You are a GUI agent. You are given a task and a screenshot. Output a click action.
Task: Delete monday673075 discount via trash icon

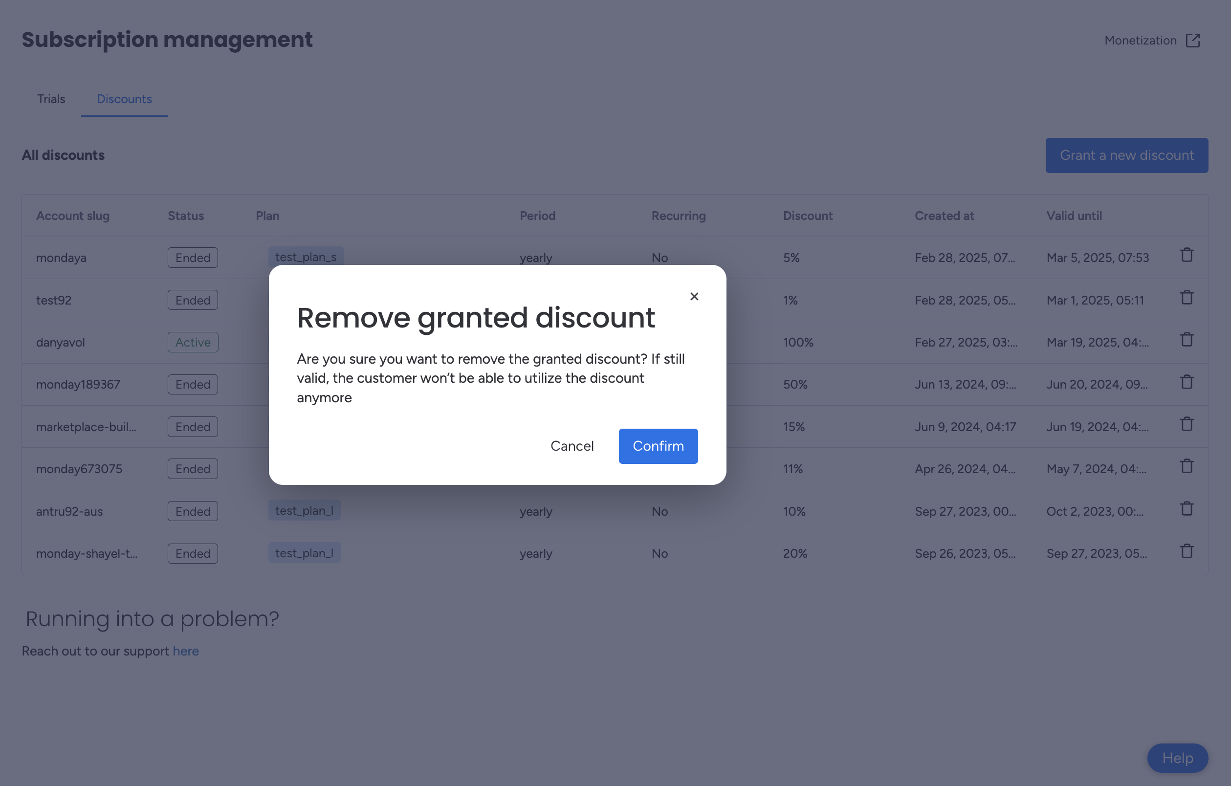pos(1187,467)
